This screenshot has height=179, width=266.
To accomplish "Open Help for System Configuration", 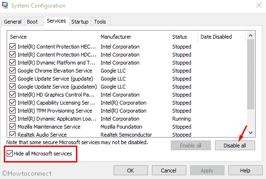I will click(x=245, y=171).
